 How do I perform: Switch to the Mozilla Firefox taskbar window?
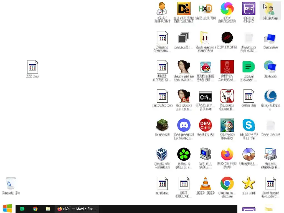coord(77,209)
